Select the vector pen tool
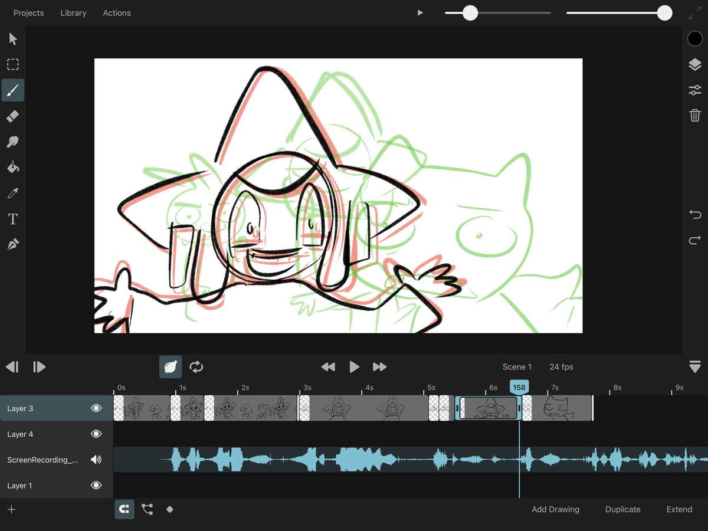Image resolution: width=708 pixels, height=531 pixels. 13,244
